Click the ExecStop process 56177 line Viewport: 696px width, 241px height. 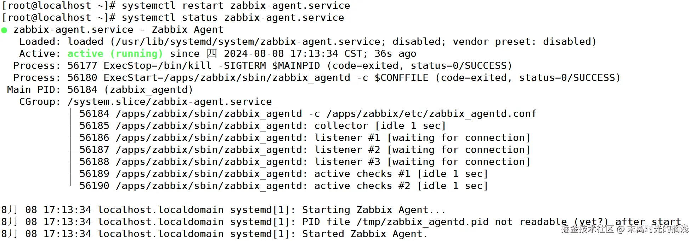tap(262, 66)
